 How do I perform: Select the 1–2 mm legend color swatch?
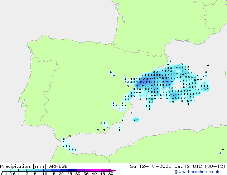(x=23, y=170)
